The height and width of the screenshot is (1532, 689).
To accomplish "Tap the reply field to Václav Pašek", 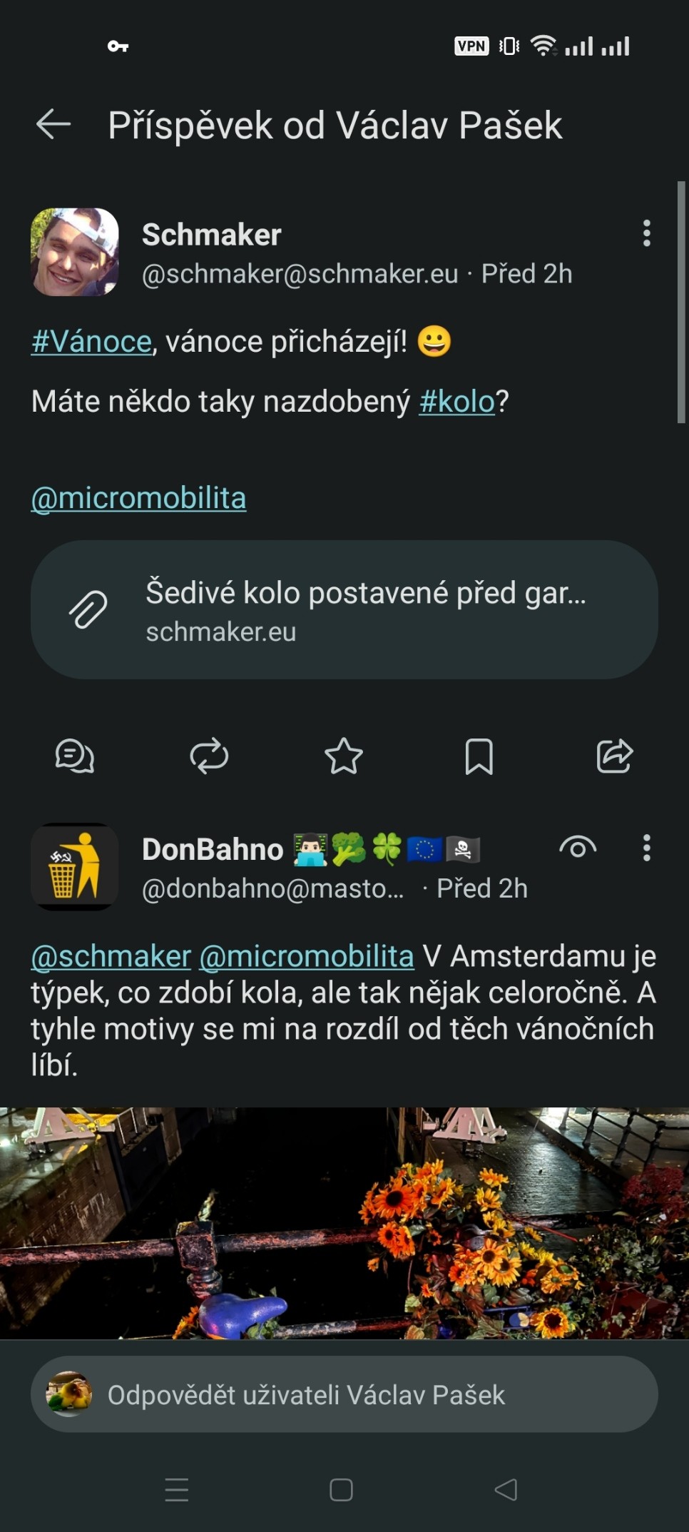I will tap(344, 1394).
